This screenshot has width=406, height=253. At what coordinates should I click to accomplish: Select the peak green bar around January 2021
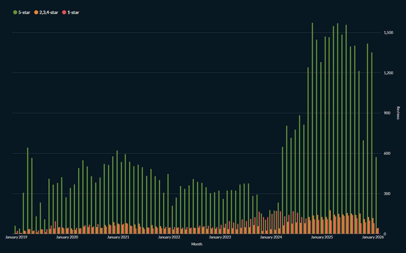click(x=117, y=193)
